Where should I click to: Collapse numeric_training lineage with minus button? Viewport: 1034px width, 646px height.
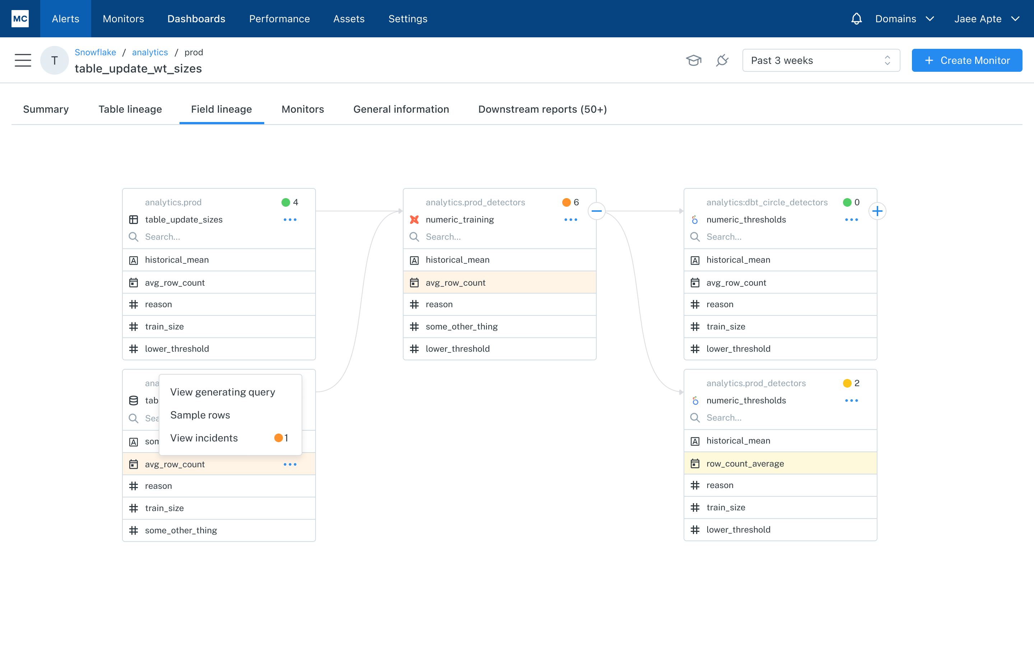click(596, 211)
